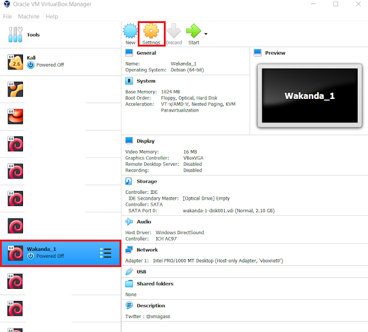The width and height of the screenshot is (368, 332).
Task: Open the Network section header
Action: tap(147, 250)
